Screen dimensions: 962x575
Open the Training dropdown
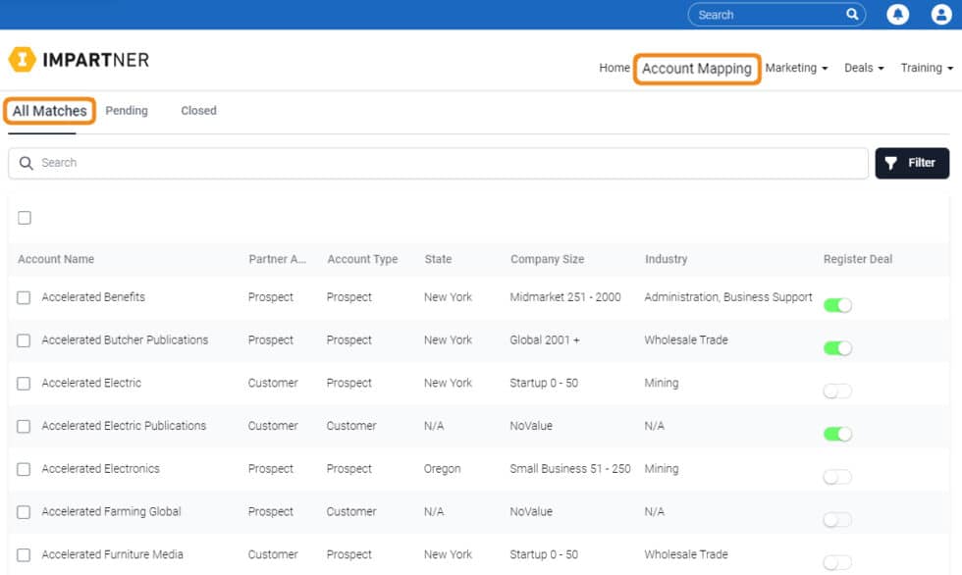click(926, 68)
